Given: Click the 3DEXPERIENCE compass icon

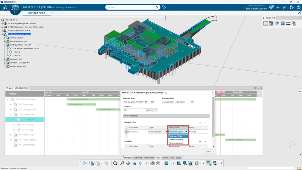Looking at the screenshot, I should click(x=15, y=9).
